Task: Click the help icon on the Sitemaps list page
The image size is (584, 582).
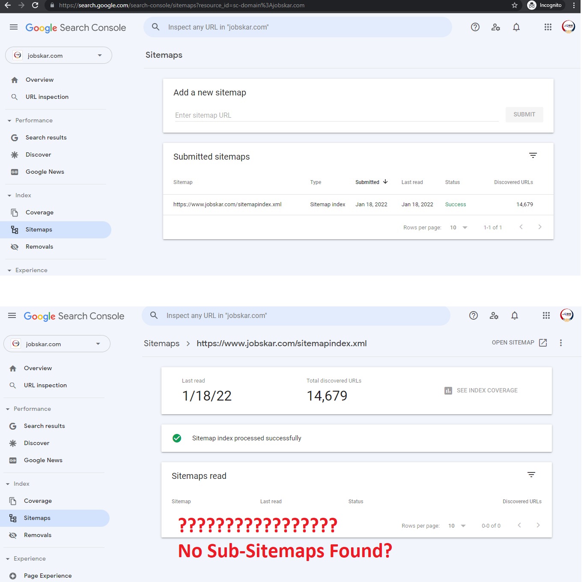Action: (475, 27)
